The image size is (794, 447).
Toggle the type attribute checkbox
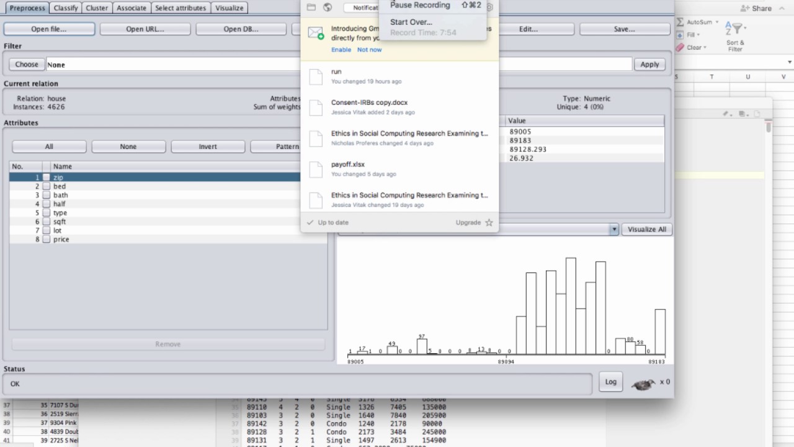[47, 213]
